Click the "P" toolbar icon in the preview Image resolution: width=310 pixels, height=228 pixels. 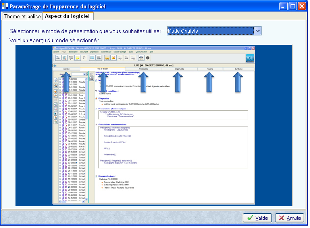tap(85, 58)
